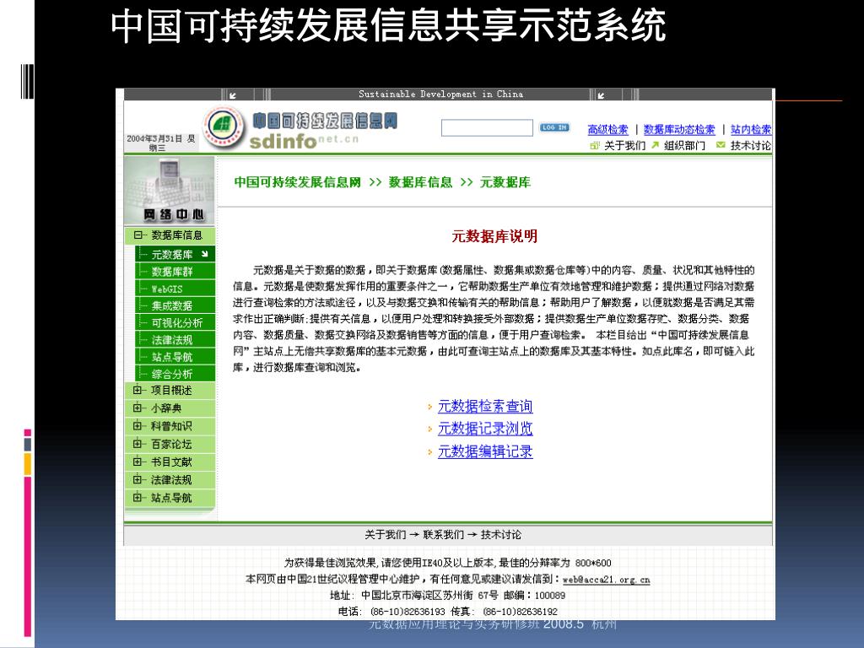The width and height of the screenshot is (864, 648).
Task: Click the arrow marker on the 元数据库 tree row
Action: tap(205, 253)
